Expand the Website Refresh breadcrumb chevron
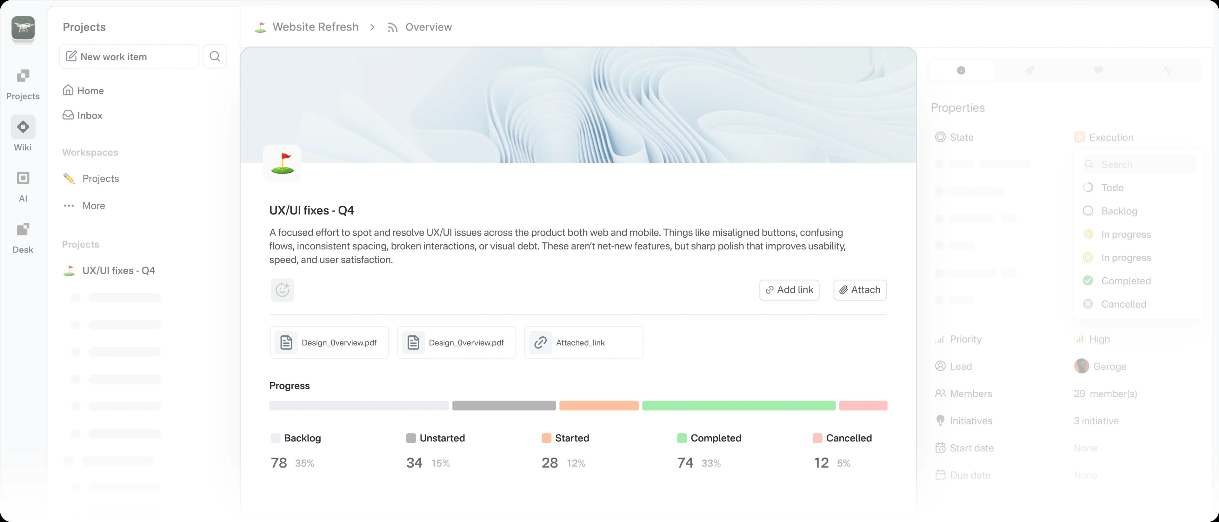Image resolution: width=1219 pixels, height=522 pixels. (372, 27)
